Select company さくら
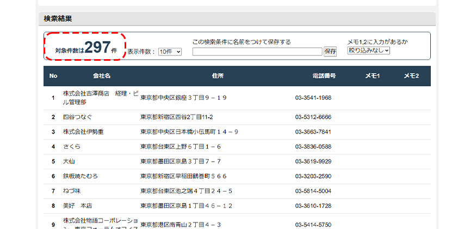Screen dimensions: 464x229 click(x=72, y=147)
